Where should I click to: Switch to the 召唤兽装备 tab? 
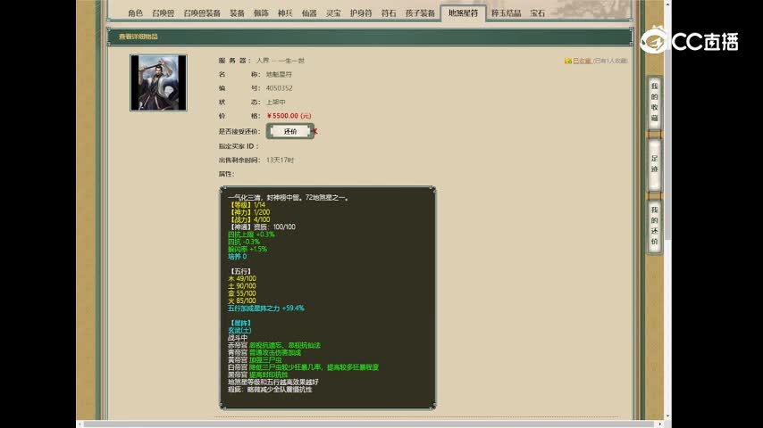tap(202, 13)
